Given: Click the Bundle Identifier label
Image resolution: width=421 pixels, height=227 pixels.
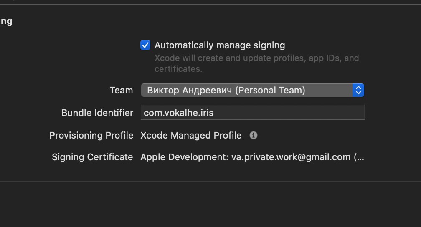Looking at the screenshot, I should click(97, 113).
